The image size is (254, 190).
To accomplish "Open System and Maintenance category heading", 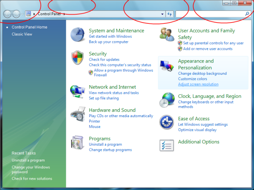I will [116, 31].
